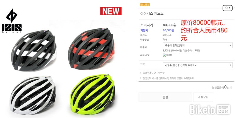The width and height of the screenshot is (235, 118).
Task: Click the 총 상품금액 total amount area
Action: [222, 87]
